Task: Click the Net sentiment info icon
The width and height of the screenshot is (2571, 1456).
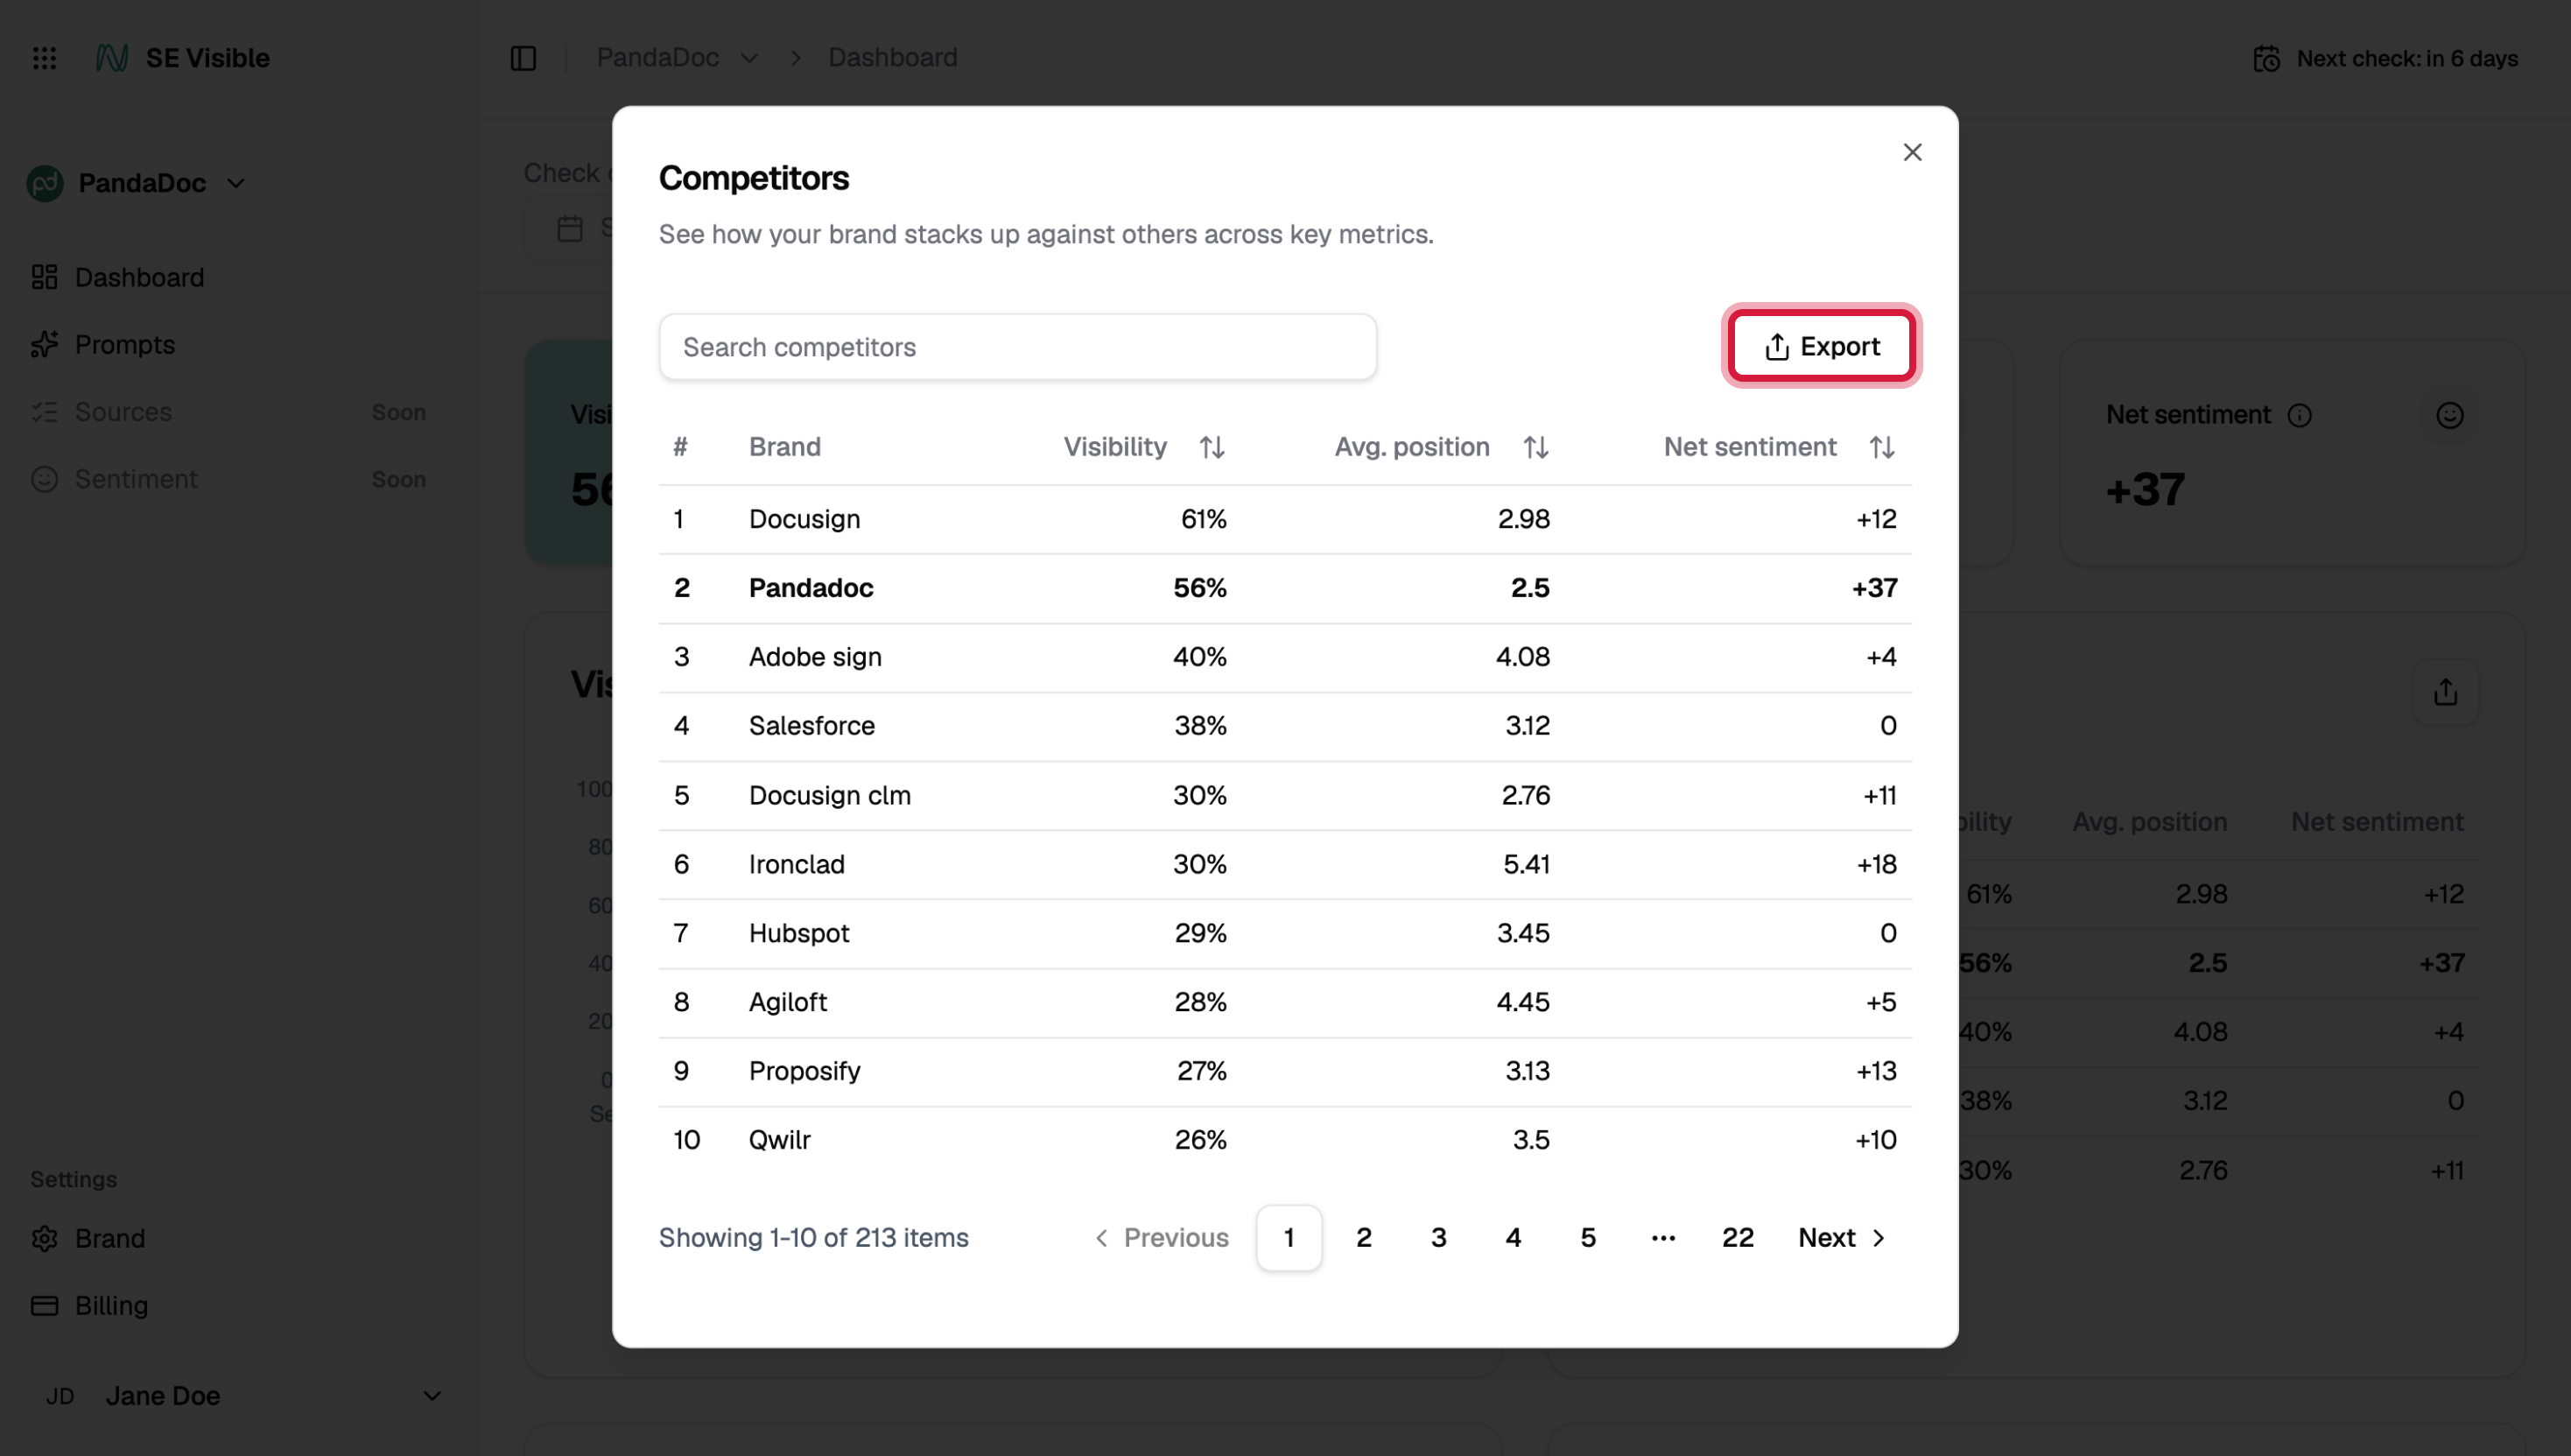Action: [2299, 415]
